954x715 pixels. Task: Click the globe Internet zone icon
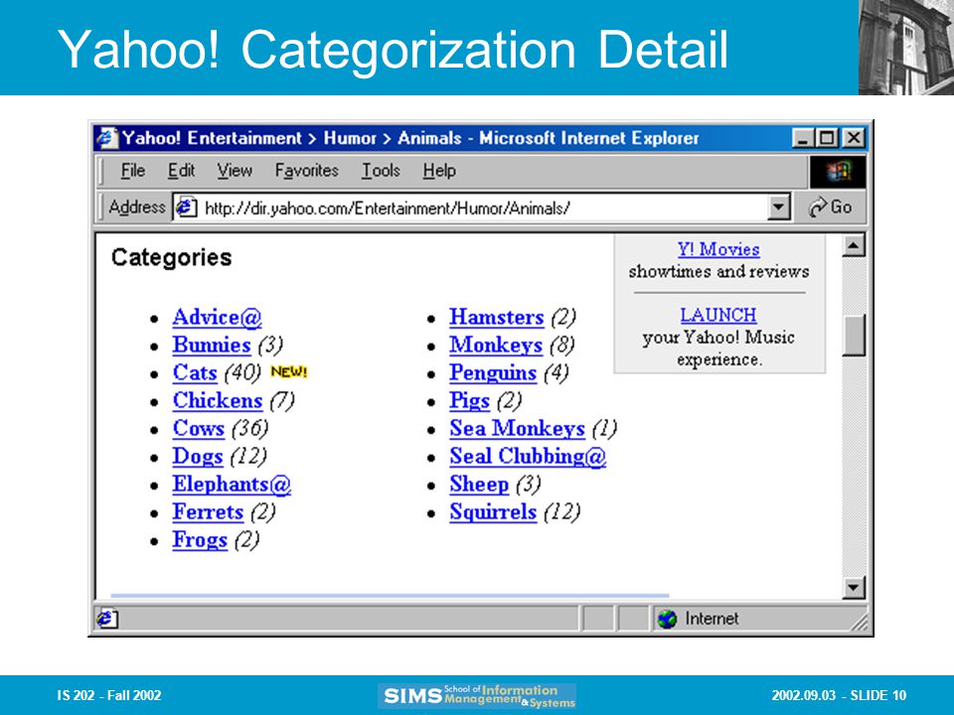[668, 619]
